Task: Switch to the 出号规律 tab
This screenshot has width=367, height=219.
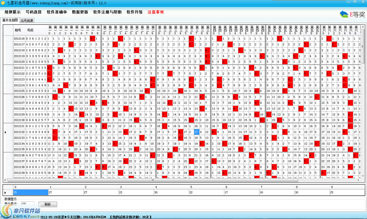Action: [27, 20]
